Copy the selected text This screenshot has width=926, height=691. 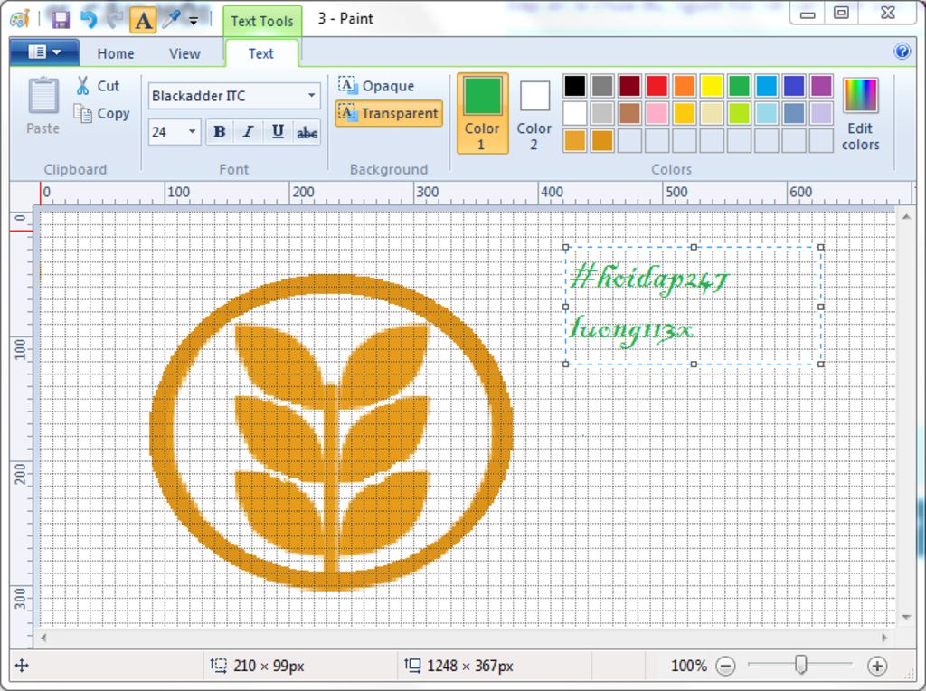(x=101, y=113)
